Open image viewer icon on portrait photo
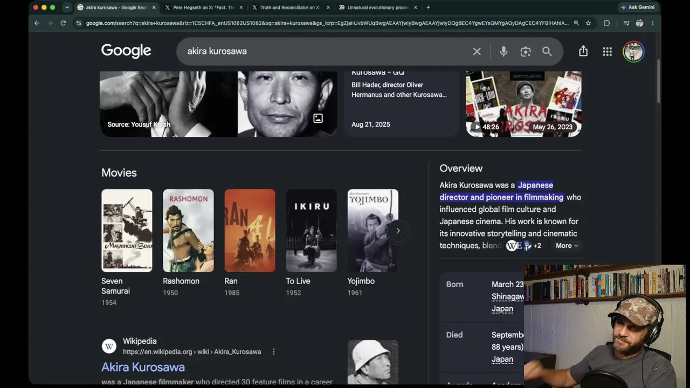The height and width of the screenshot is (388, 690). pyautogui.click(x=318, y=118)
